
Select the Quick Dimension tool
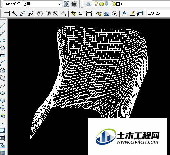pos(73,14)
